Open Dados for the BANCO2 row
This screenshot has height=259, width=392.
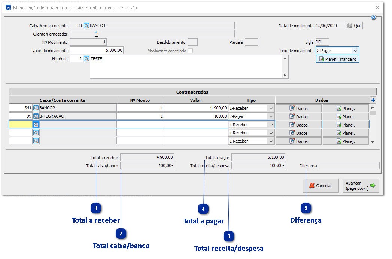pos(298,108)
